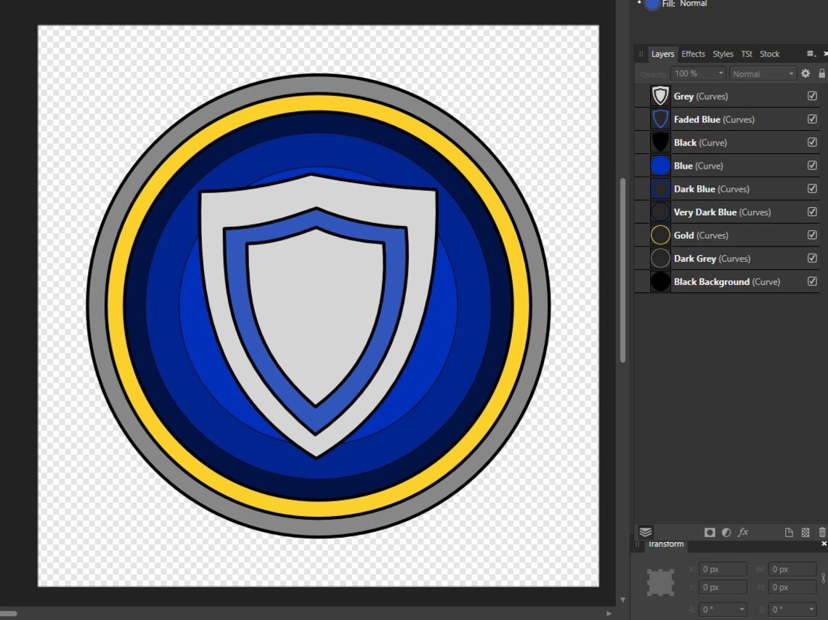Open layer blend options gear icon

805,73
